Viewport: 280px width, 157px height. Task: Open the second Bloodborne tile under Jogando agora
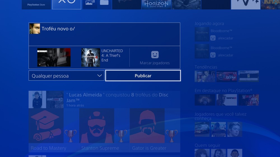pyautogui.click(x=202, y=51)
